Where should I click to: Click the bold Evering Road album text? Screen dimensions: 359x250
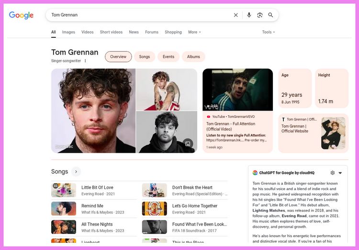pos(294,216)
